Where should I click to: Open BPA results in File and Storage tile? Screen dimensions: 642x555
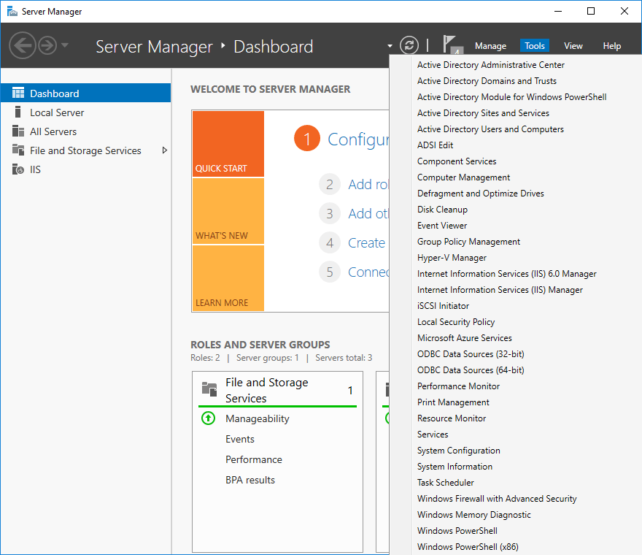click(250, 480)
